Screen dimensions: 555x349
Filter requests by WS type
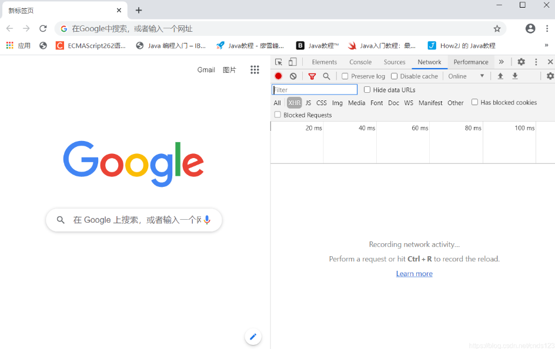click(x=409, y=103)
